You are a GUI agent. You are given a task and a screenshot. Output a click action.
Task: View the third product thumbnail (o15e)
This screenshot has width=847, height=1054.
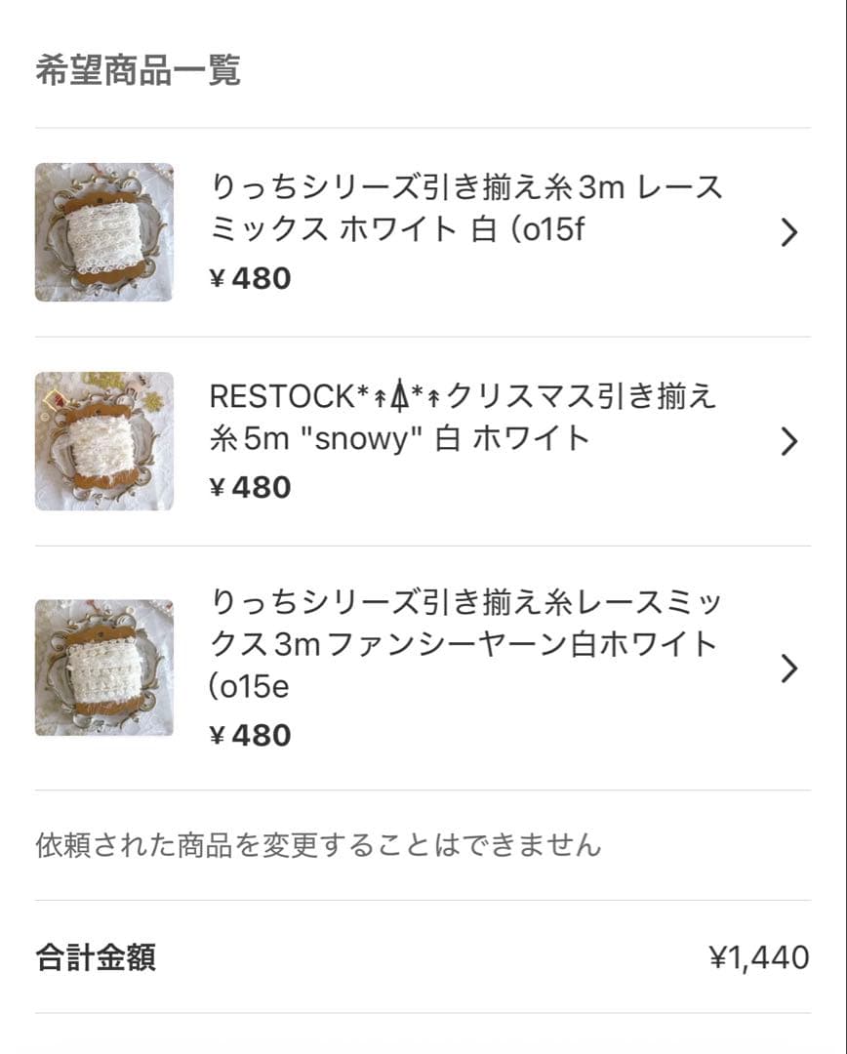[104, 668]
